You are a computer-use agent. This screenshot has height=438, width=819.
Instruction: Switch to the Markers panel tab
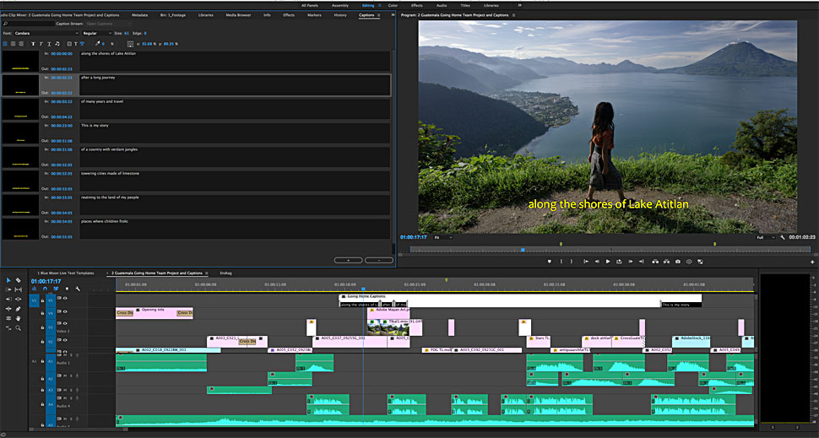pyautogui.click(x=313, y=15)
